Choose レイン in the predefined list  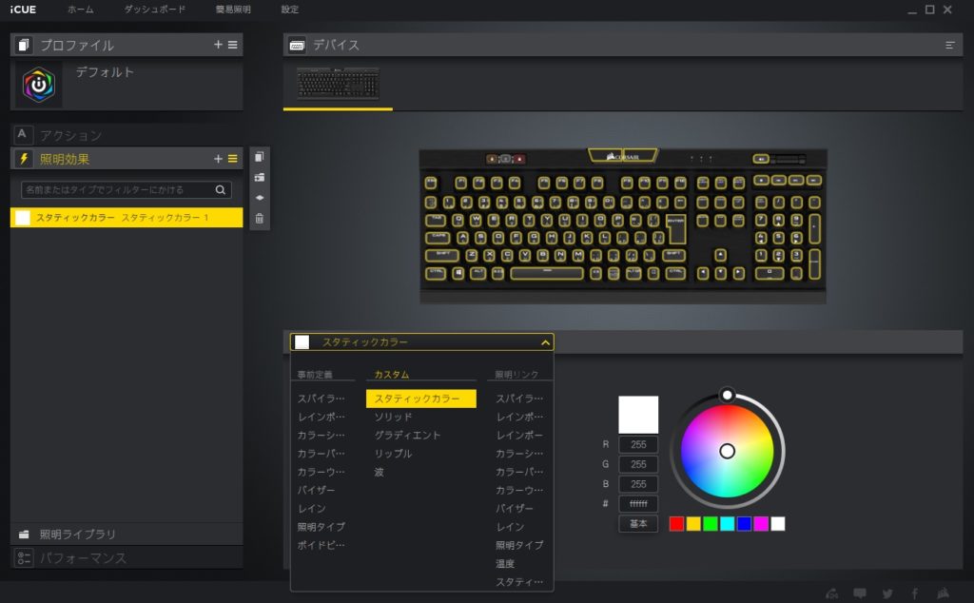tap(311, 509)
